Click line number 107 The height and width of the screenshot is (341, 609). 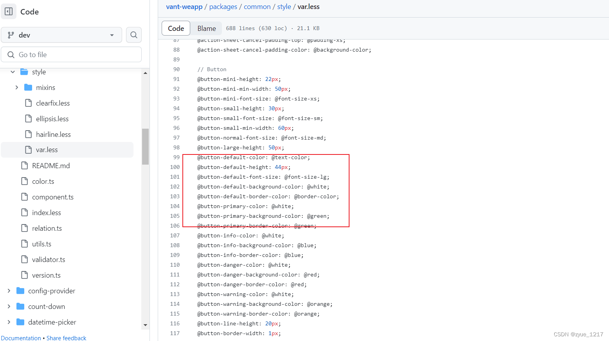click(x=175, y=235)
